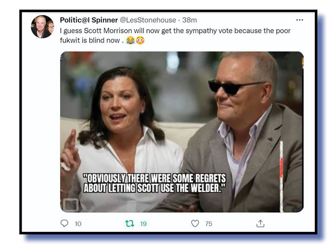View the 10 replies count
Image resolution: width=335 pixels, height=251 pixels.
pos(78,224)
